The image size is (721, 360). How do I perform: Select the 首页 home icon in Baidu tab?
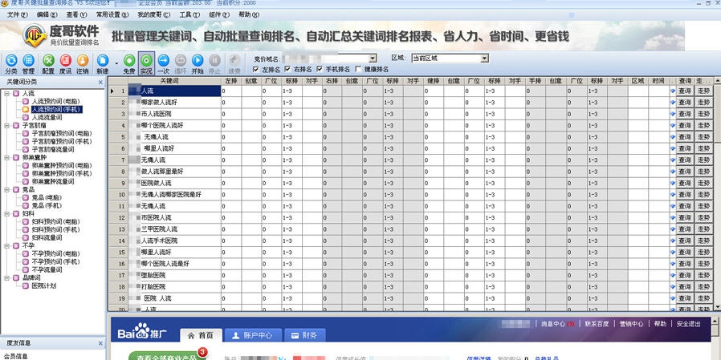[x=191, y=336]
